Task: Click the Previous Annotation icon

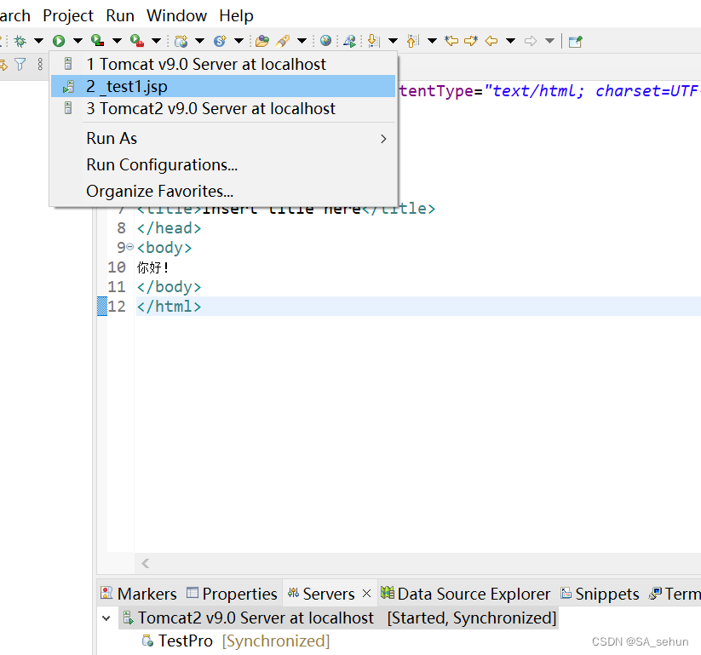Action: [x=412, y=40]
